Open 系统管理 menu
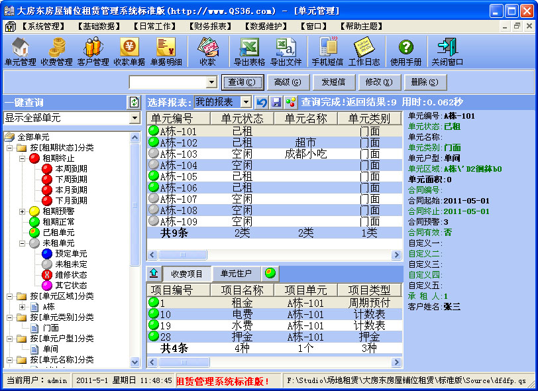The height and width of the screenshot is (391, 538). tap(44, 27)
